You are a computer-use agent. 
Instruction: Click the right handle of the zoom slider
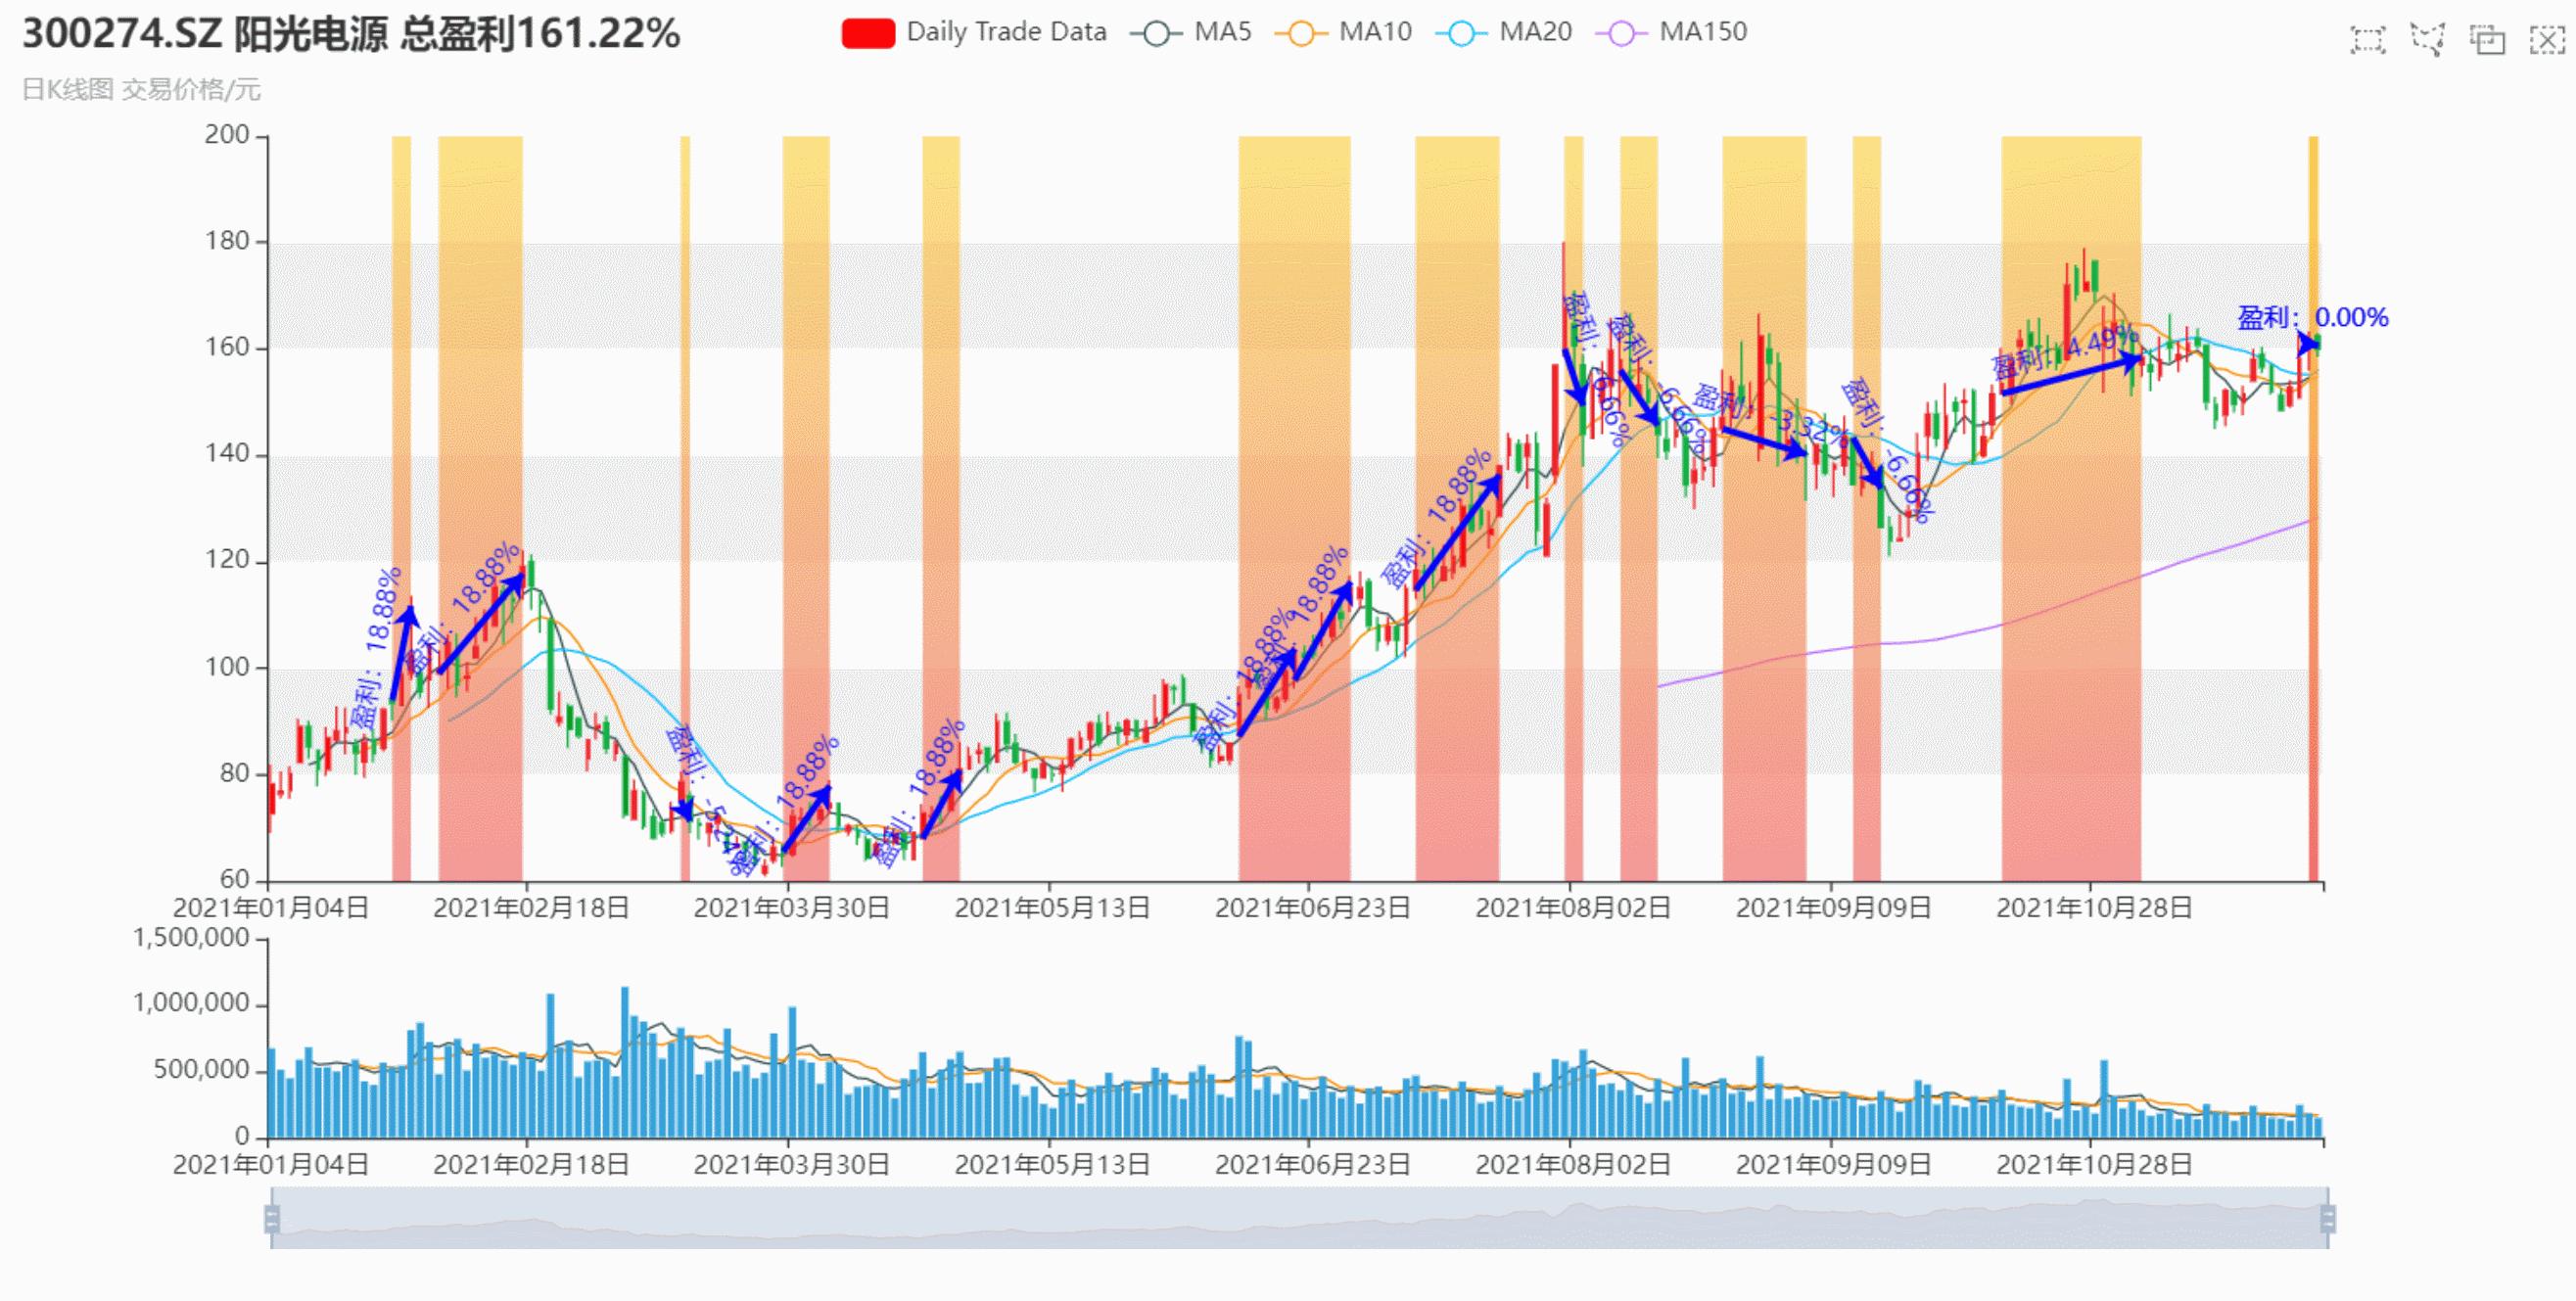[x=2328, y=1219]
